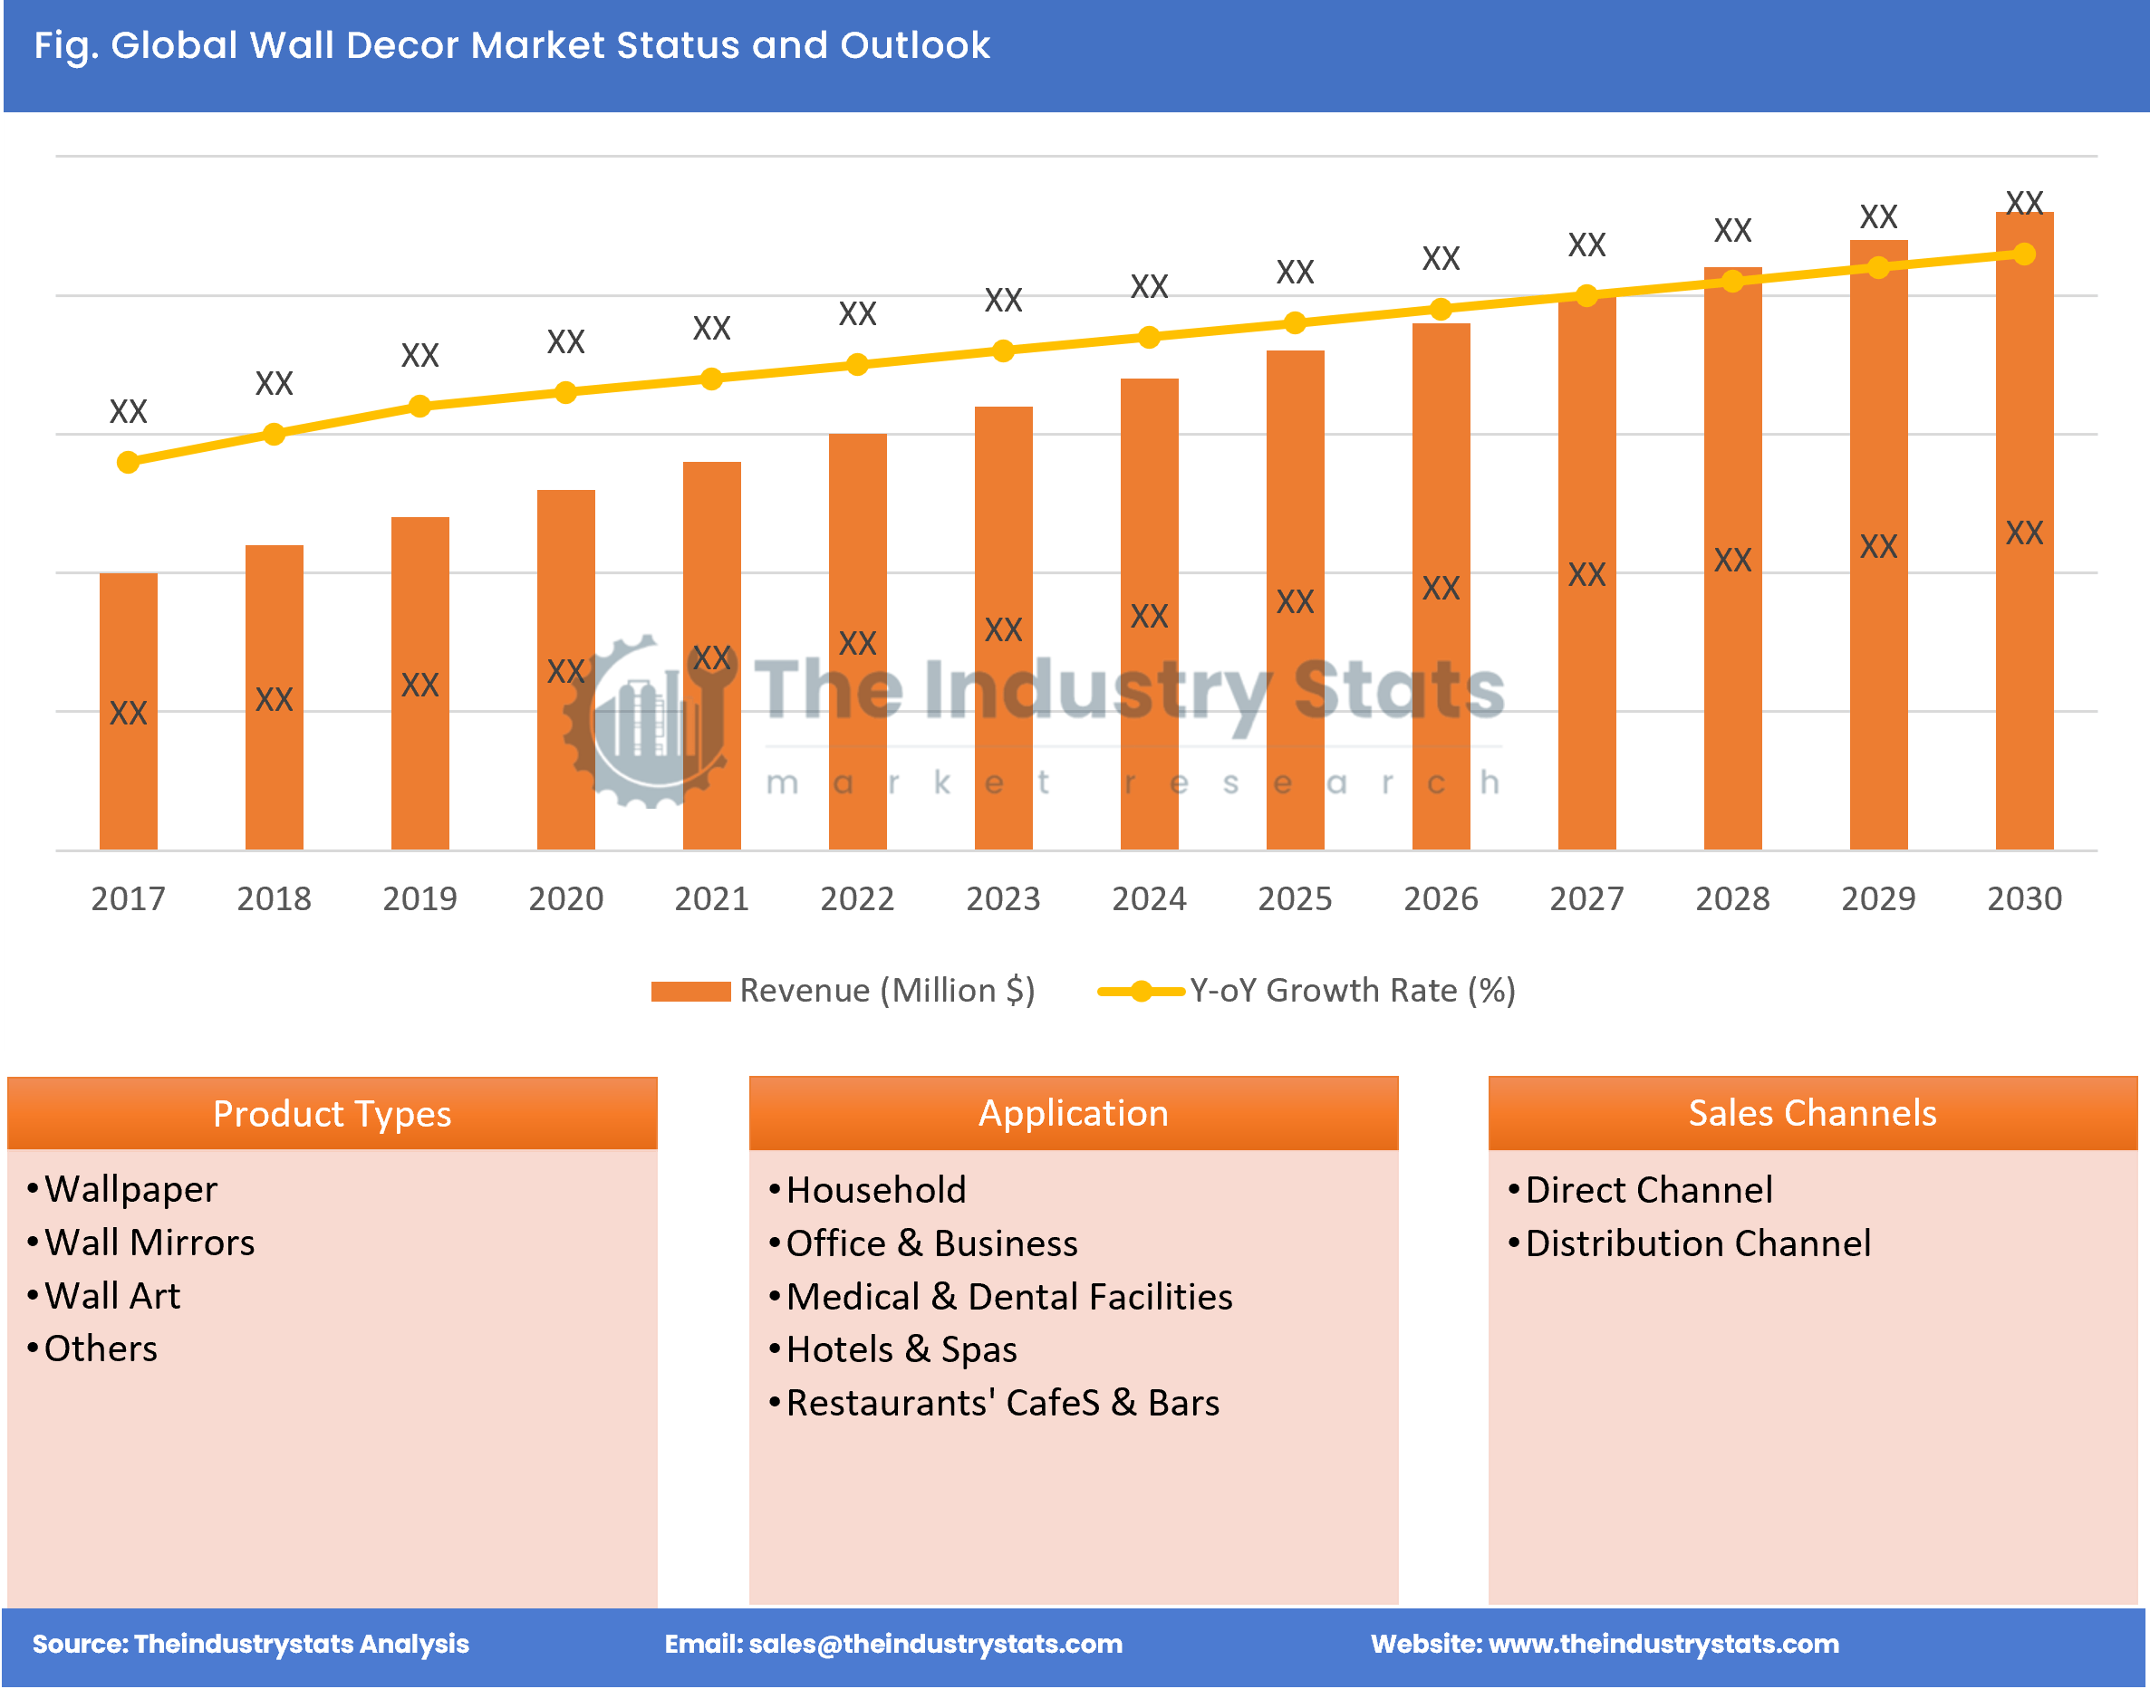Open the sales@theindustrystats.com email link
2150x1689 pixels.
click(x=935, y=1644)
